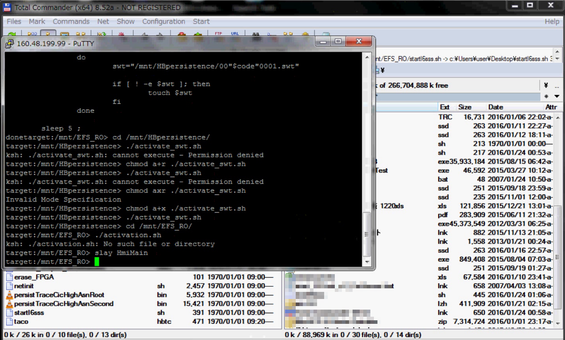Click the VLC cone icon of persistTraceCicHighAsnRoot
Screen dimensions: 565x340
[9, 295]
